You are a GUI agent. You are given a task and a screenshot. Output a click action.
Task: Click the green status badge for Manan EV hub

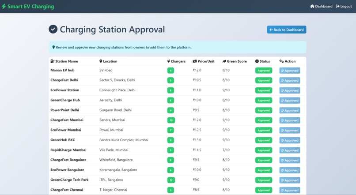264,71
